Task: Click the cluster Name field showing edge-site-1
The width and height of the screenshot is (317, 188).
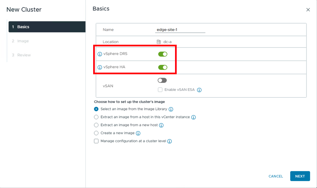Action: 179,30
